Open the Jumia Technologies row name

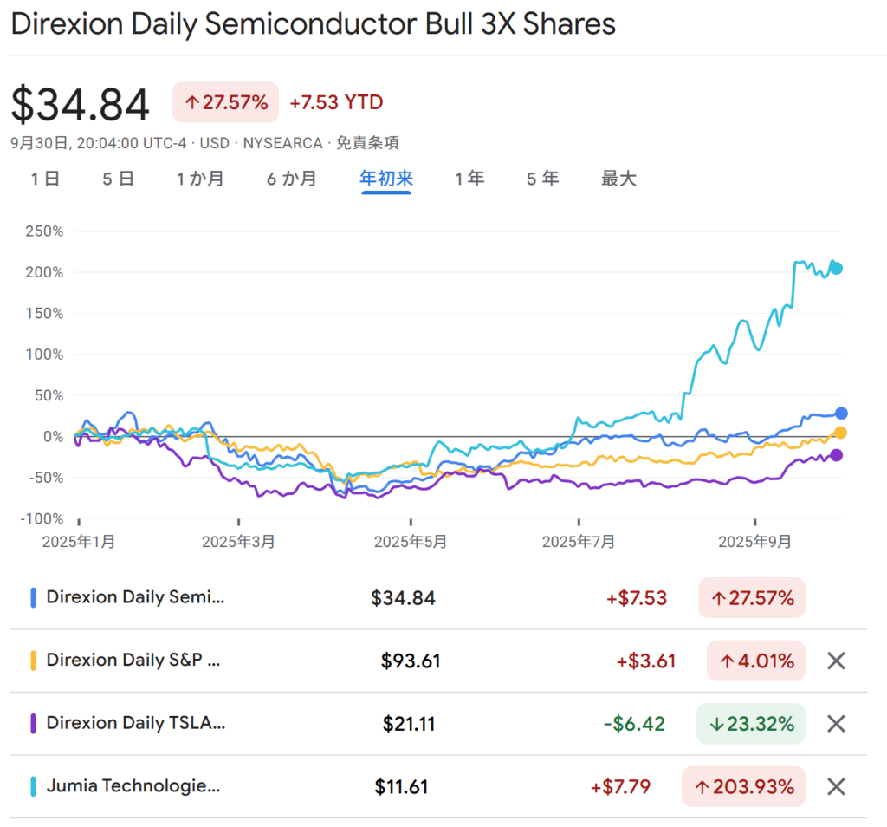click(x=133, y=786)
